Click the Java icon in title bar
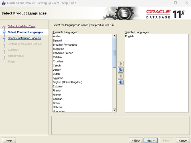 pos(3,3)
